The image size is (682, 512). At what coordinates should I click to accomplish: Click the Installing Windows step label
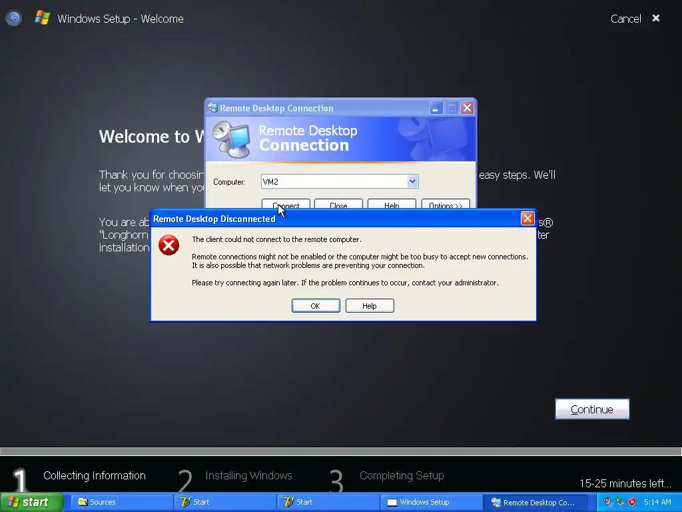coord(249,475)
